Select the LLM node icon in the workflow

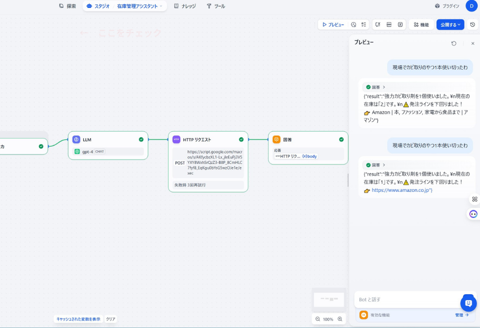coord(76,140)
